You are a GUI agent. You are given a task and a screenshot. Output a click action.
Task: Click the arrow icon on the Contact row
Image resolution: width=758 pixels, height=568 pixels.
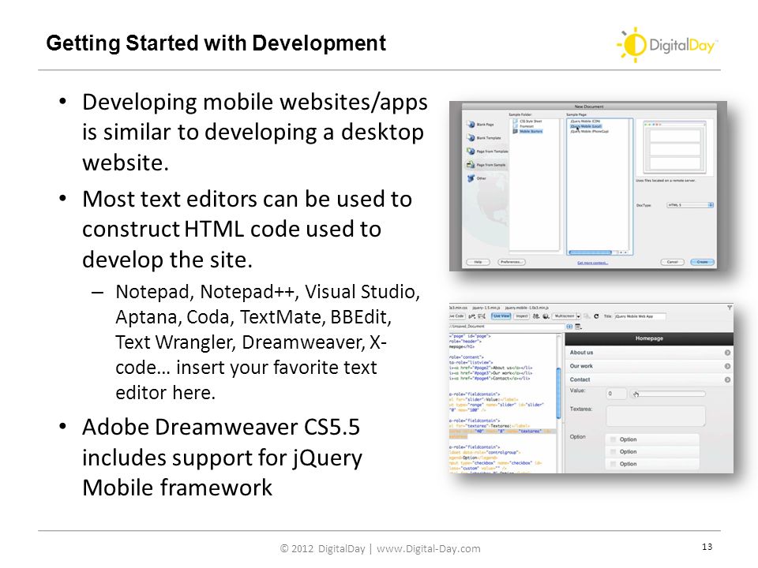[x=727, y=379]
